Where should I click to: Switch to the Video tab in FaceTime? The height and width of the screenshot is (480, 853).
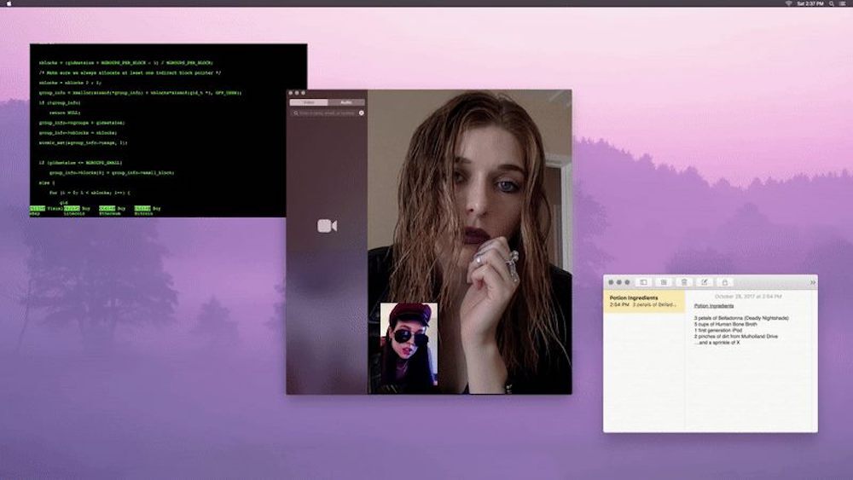pos(309,102)
